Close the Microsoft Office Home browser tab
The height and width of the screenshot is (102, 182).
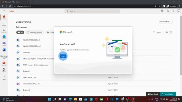point(27,2)
